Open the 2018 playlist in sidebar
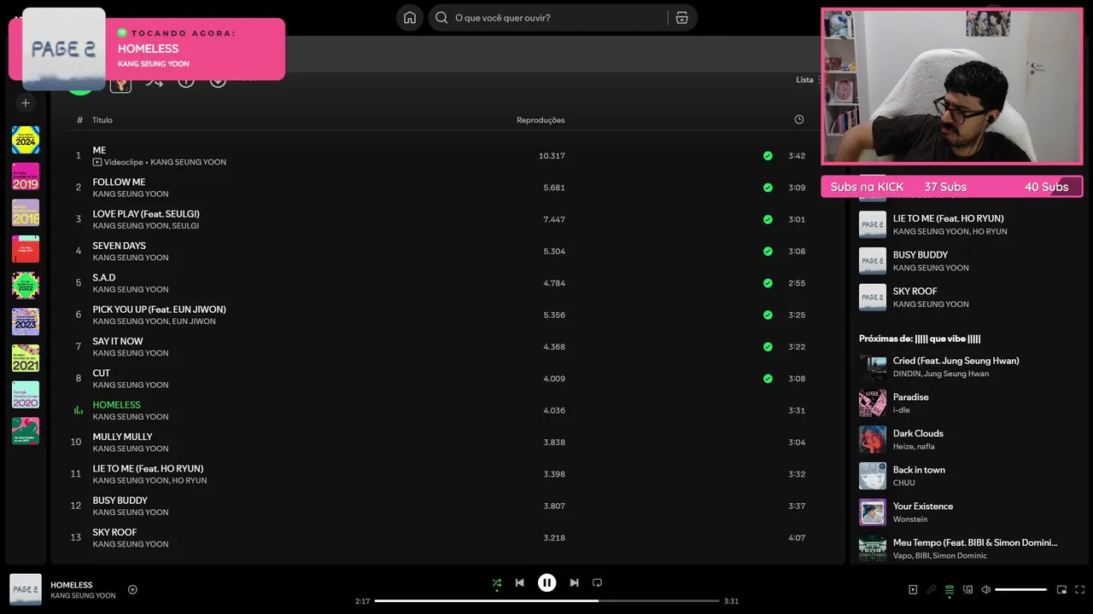 (x=26, y=212)
